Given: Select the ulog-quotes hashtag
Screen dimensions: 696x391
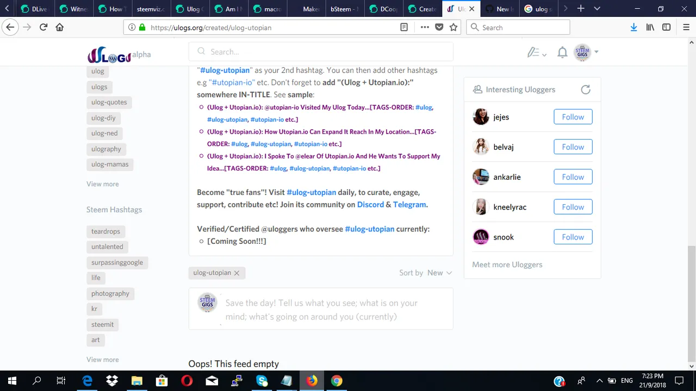Looking at the screenshot, I should click(x=109, y=102).
